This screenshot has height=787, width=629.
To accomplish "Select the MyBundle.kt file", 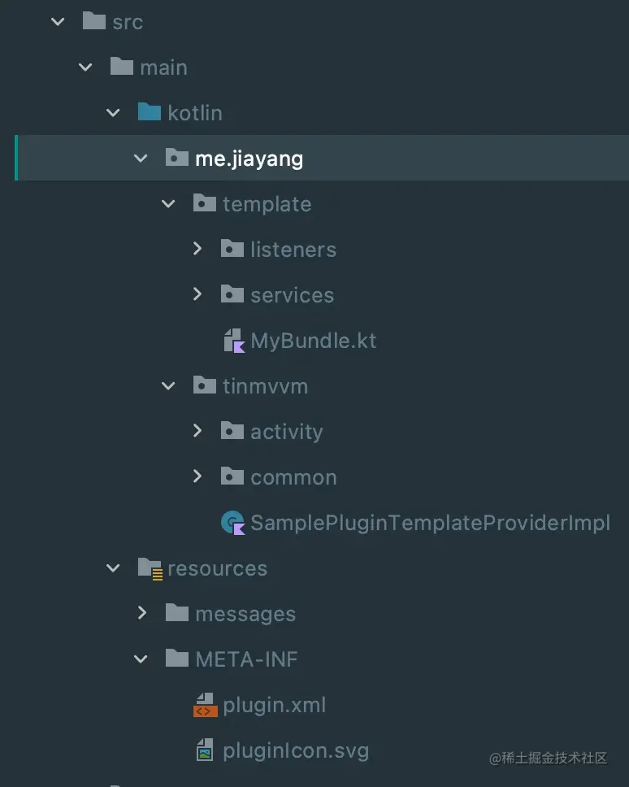I will coord(314,341).
